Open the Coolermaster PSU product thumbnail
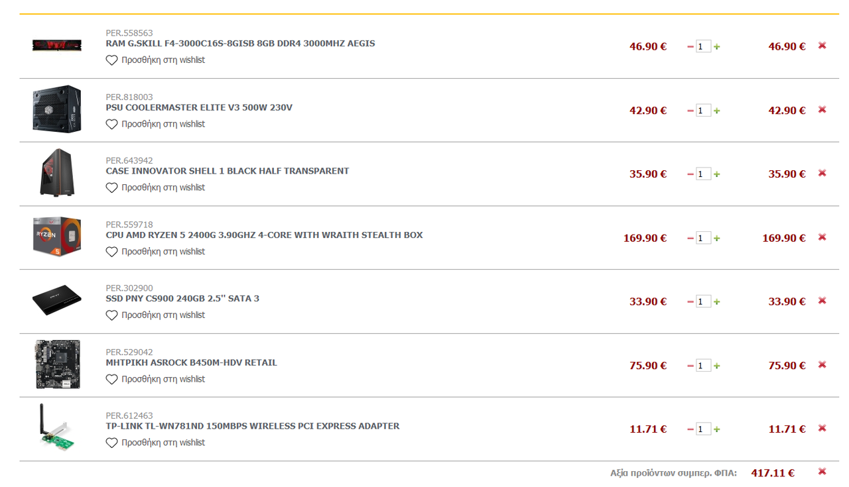849x487 pixels. [57, 109]
